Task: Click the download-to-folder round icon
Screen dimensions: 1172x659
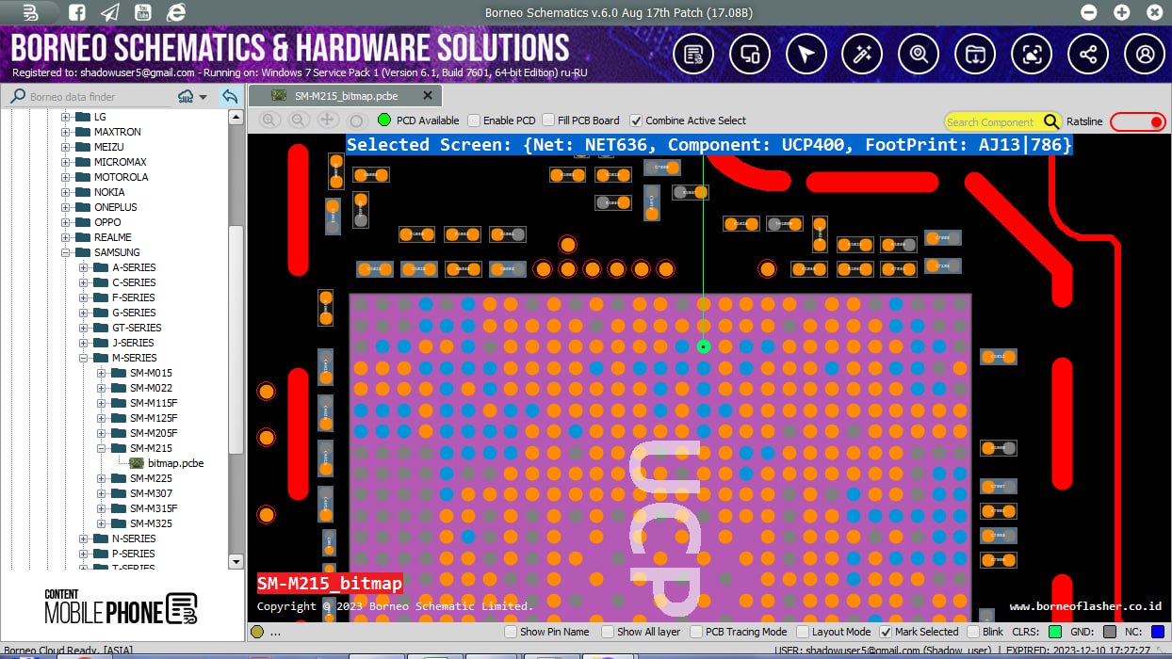Action: click(975, 55)
